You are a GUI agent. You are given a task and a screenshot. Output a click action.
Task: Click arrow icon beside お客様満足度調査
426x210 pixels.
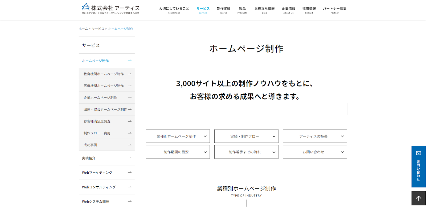[x=130, y=121]
